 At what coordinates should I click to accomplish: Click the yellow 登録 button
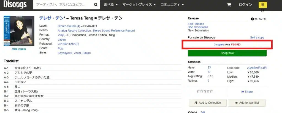(x=263, y=5)
